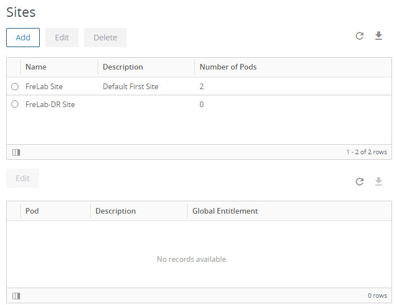Sort by Number of Pods column
Screen dimensions: 396x305
click(x=228, y=67)
